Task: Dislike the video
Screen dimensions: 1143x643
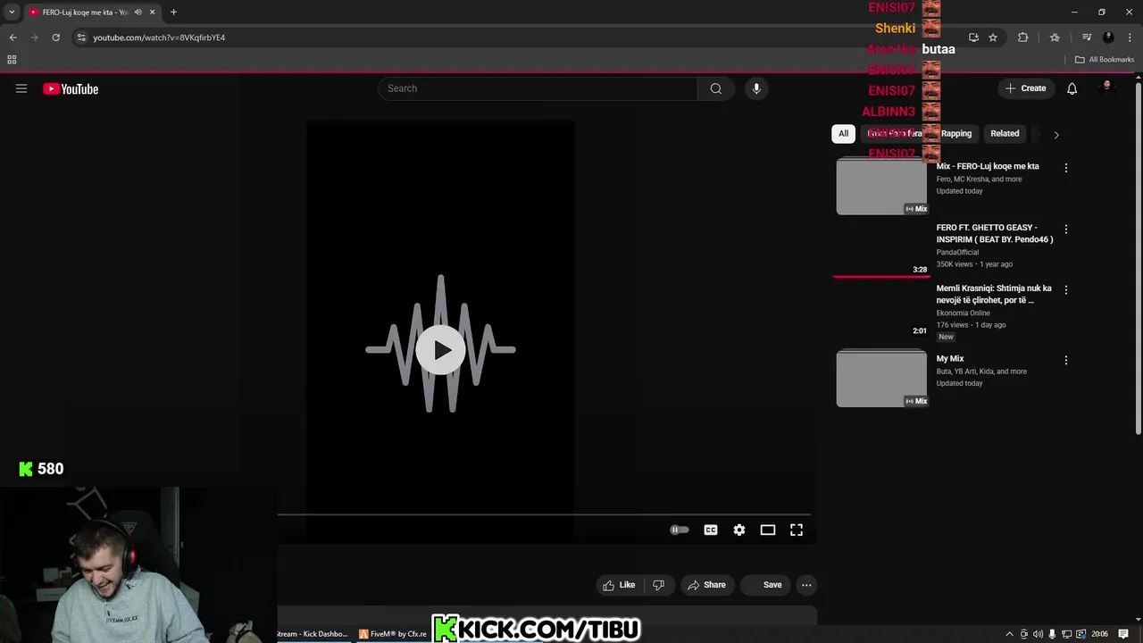Action: click(x=658, y=585)
